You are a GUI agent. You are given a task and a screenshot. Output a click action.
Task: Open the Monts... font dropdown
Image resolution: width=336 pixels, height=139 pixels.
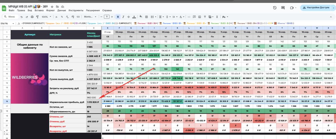(x=90, y=17)
